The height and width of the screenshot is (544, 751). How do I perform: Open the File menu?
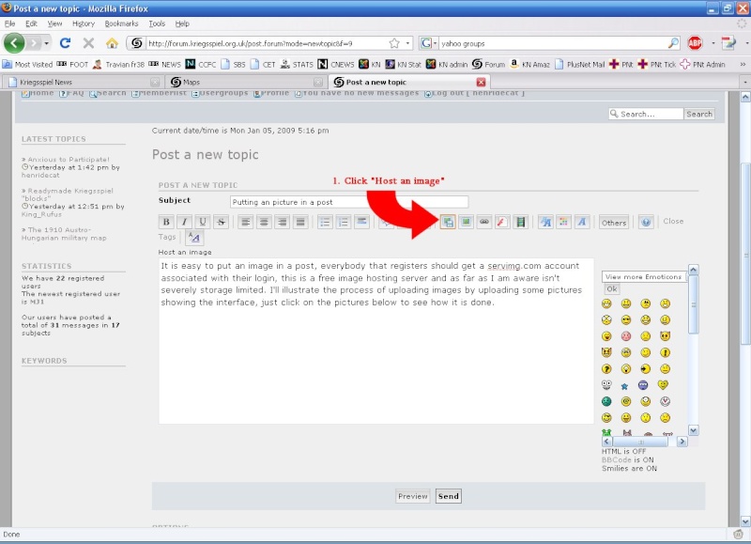coord(9,23)
